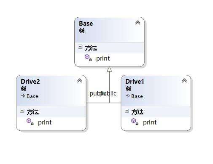Click the inheritance arrow icon in Drive2

[23, 96]
